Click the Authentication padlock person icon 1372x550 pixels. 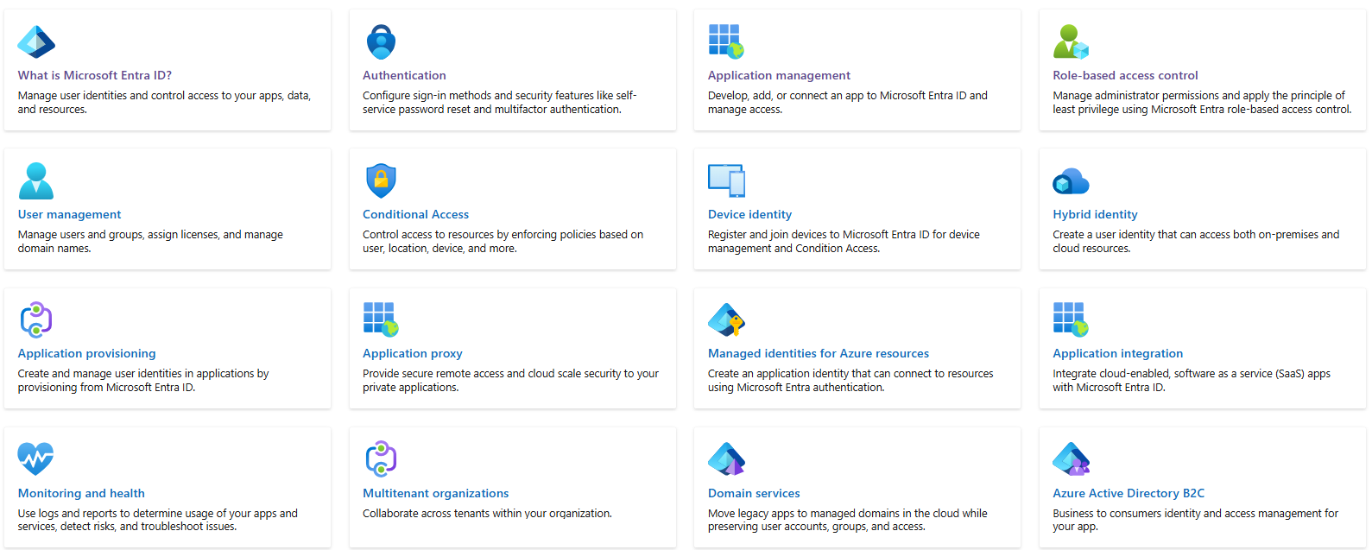[381, 41]
